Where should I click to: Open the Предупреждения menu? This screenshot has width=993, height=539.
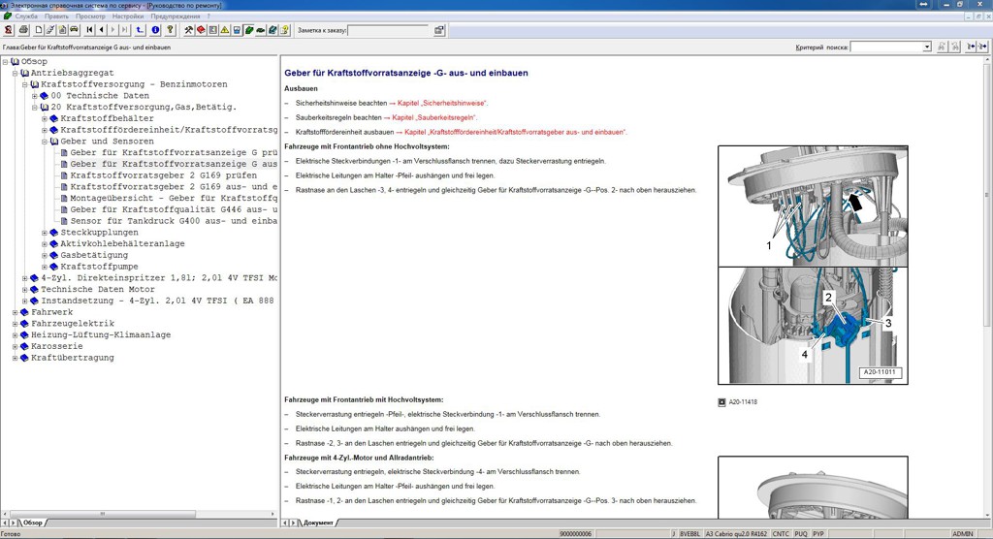coord(175,16)
